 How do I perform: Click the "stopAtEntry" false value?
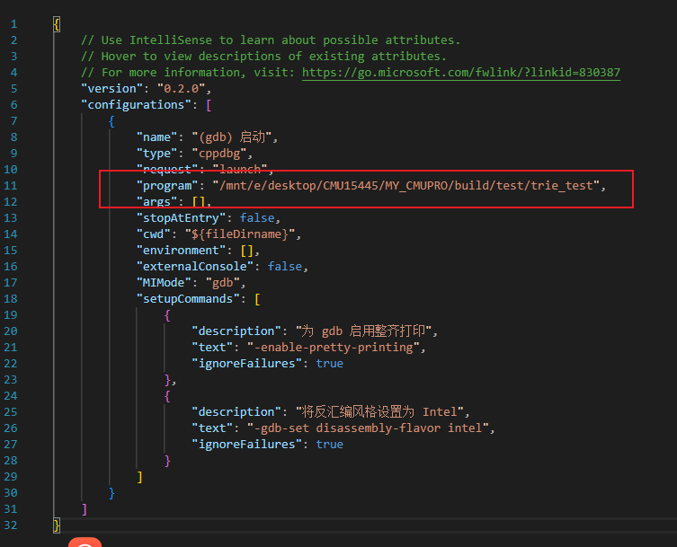257,218
